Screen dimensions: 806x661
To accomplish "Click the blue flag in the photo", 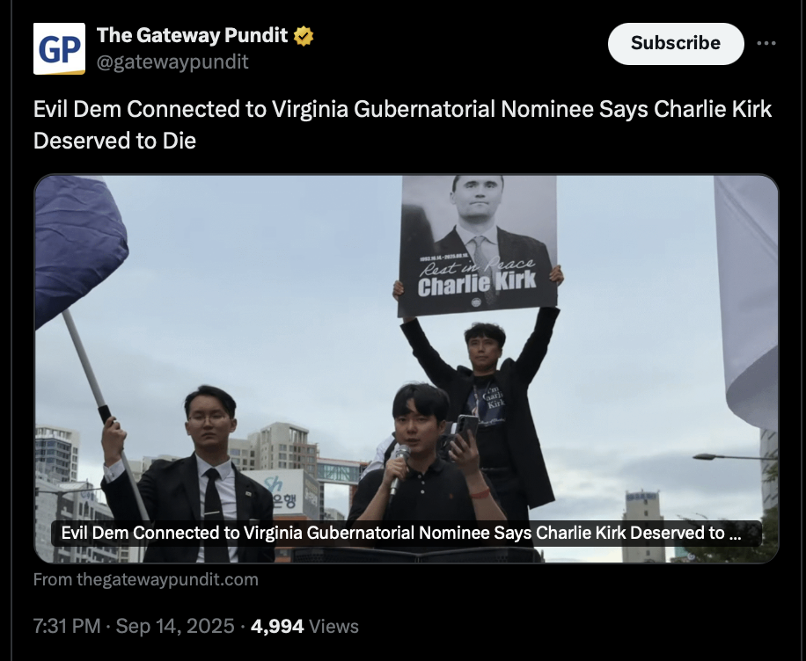I will point(80,246).
